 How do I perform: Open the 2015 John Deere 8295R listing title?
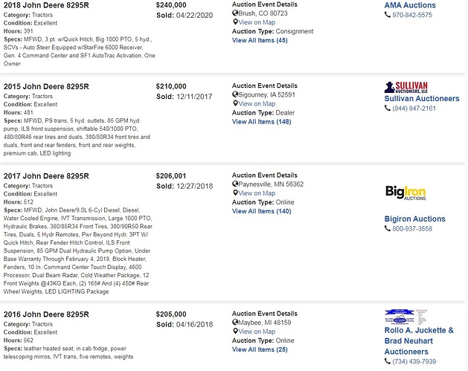[46, 87]
